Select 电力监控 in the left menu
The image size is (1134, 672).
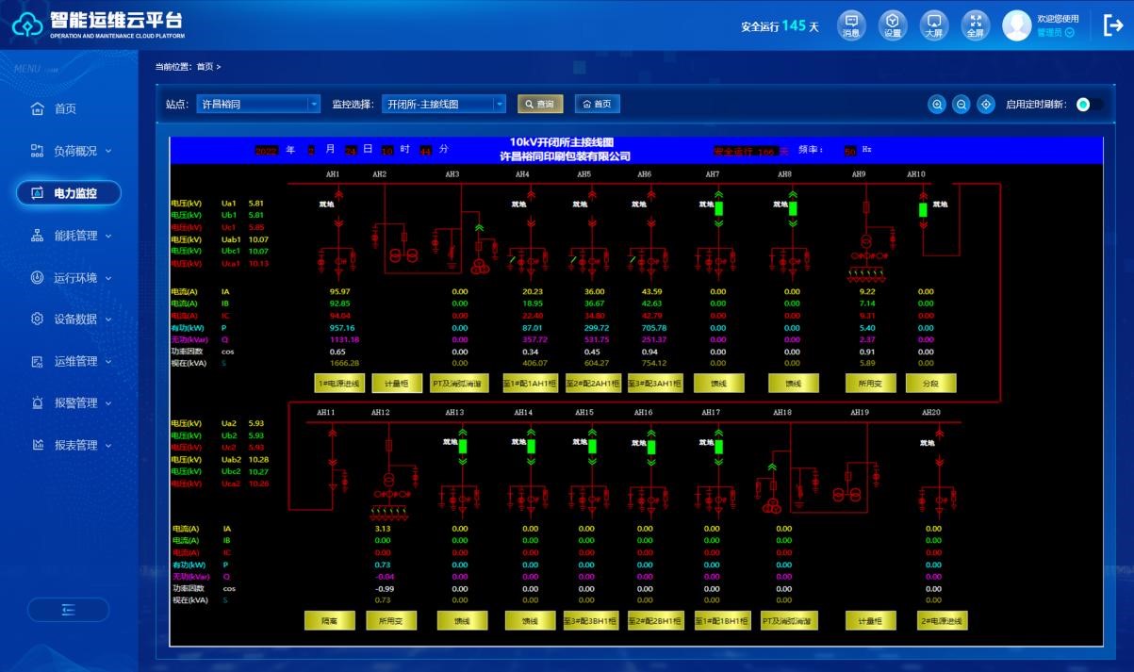click(x=68, y=193)
